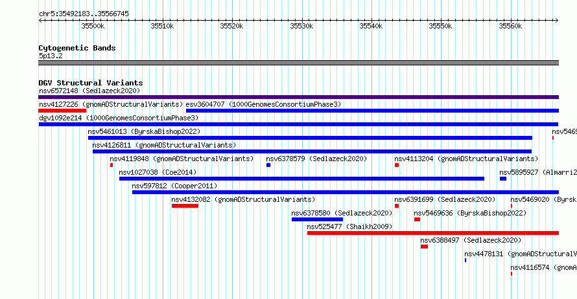Open nsv6378580 (Sedlazeck2020) label
Screen dimensions: 577x299
pyautogui.click(x=342, y=213)
